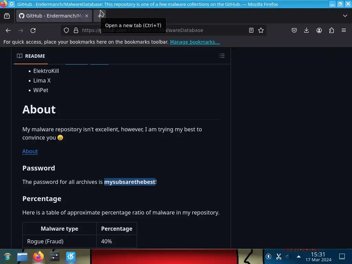This screenshot has height=264, width=352.
Task: Follow the About link
Action: [x=30, y=151]
